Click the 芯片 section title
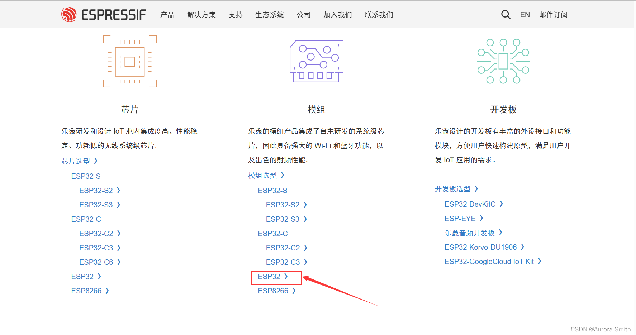Image resolution: width=636 pixels, height=335 pixels. [130, 109]
